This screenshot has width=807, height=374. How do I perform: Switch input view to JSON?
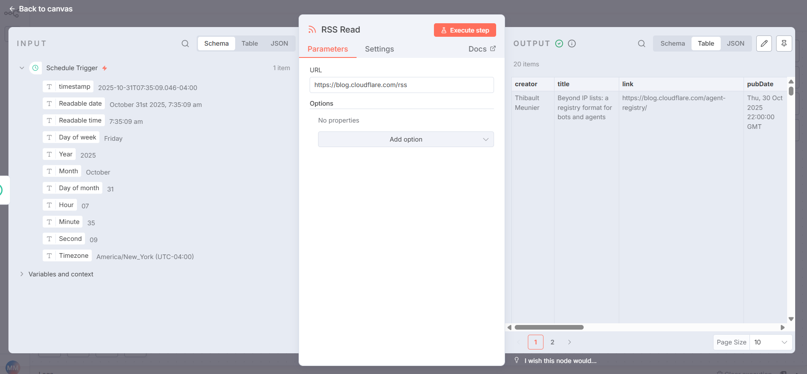pos(279,44)
